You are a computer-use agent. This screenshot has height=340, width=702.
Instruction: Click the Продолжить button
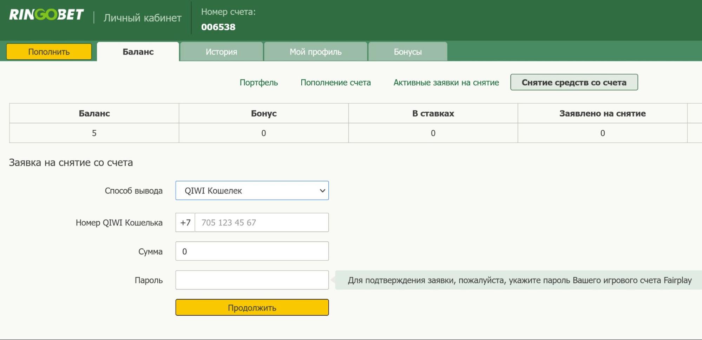coord(252,307)
